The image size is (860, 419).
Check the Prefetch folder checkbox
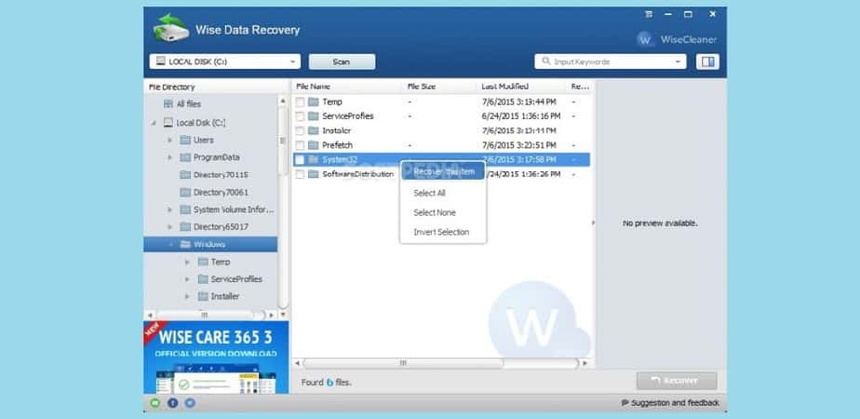click(300, 145)
